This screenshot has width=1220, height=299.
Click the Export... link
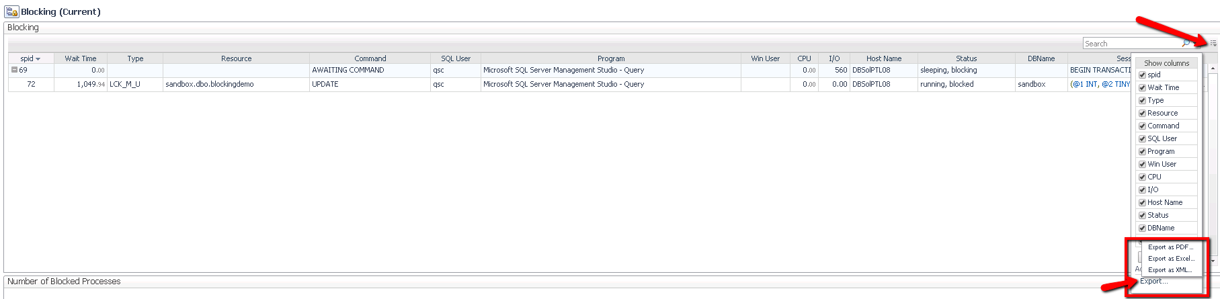click(x=1153, y=282)
